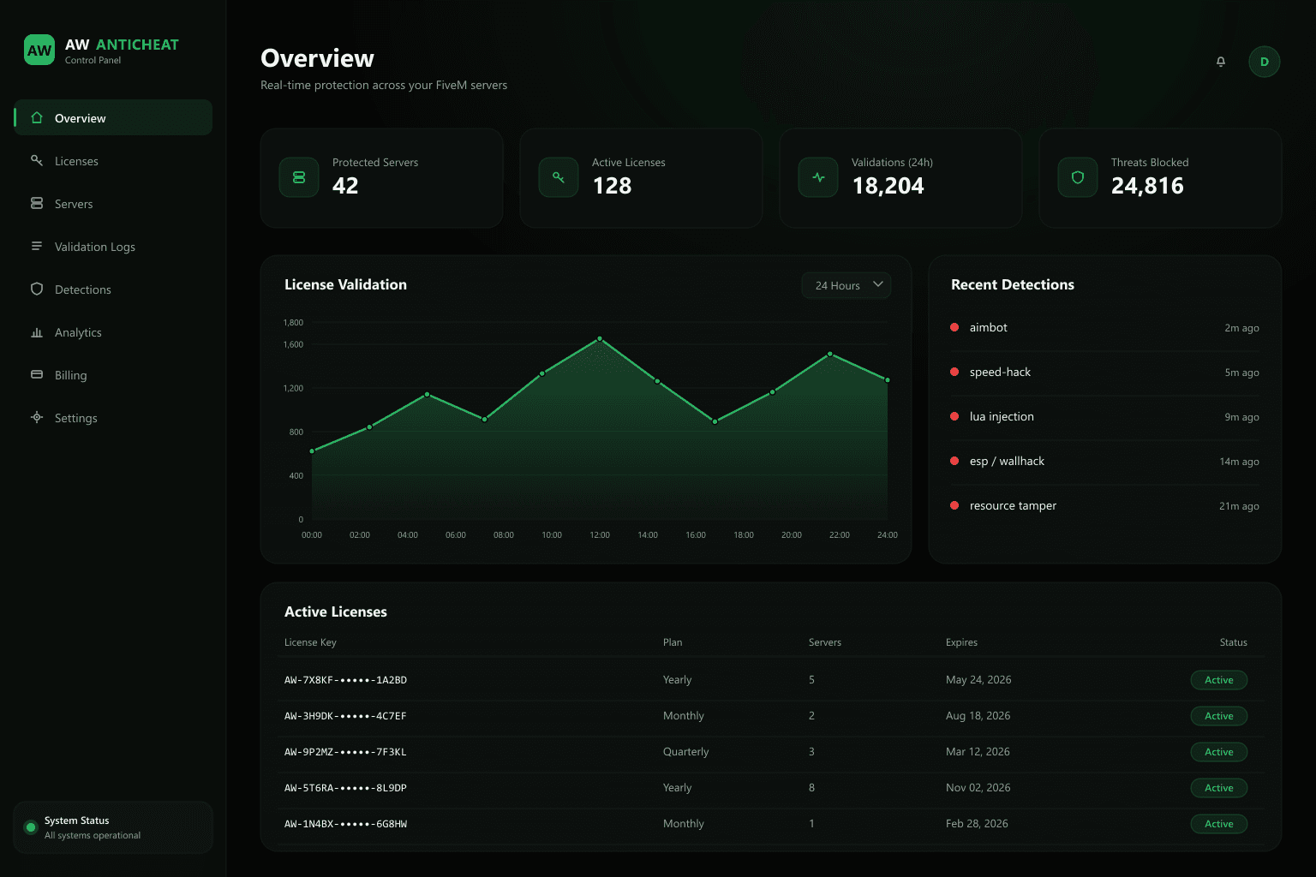Click Active badge for license AW-3H9DK
1316x877 pixels.
pyautogui.click(x=1218, y=716)
